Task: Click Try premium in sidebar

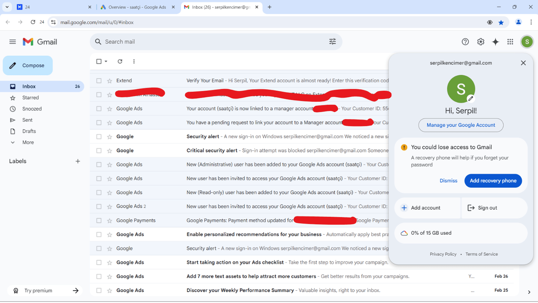Action: [x=45, y=291]
